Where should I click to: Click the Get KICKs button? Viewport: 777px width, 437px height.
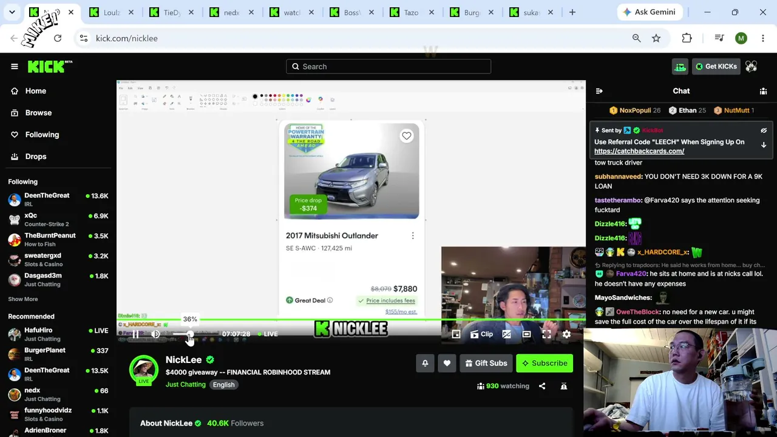click(x=716, y=67)
